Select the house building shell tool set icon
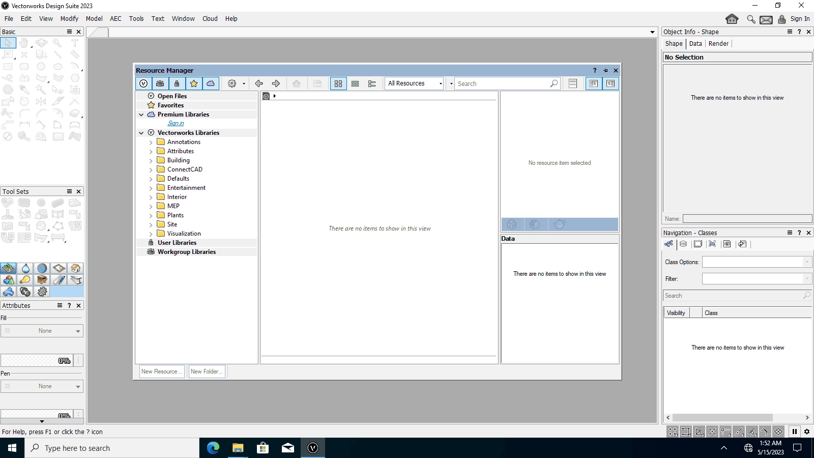 point(75,268)
